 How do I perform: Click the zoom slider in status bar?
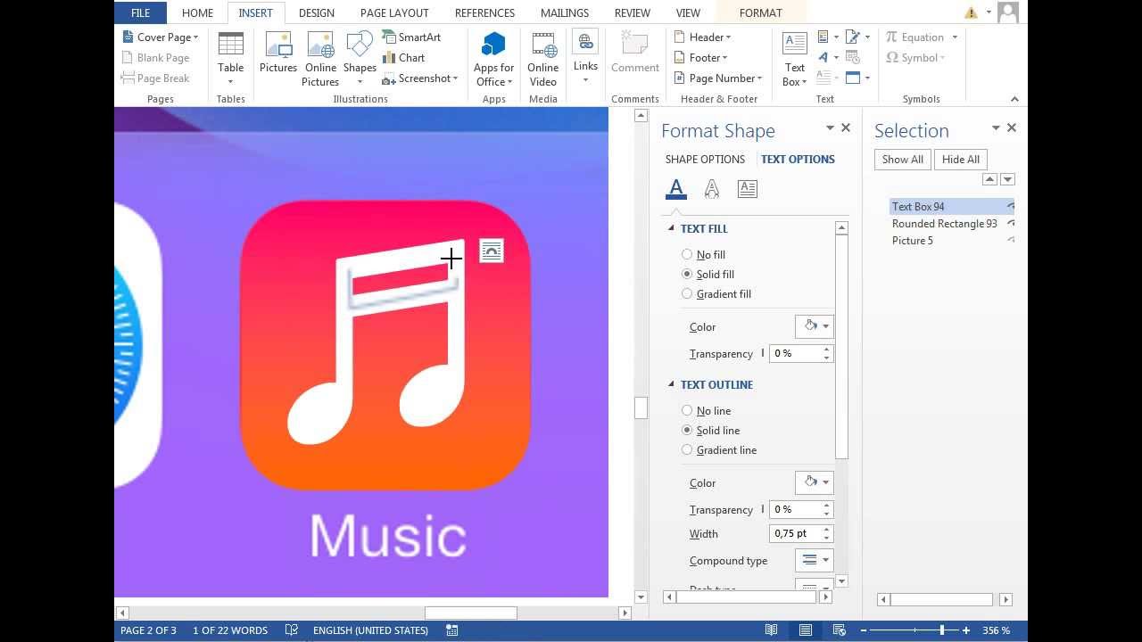point(941,630)
